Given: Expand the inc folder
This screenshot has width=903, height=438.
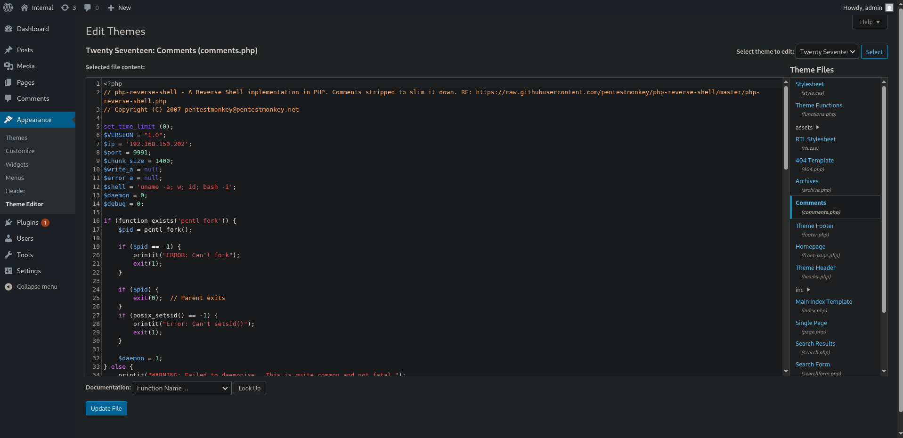Looking at the screenshot, I should [803, 290].
